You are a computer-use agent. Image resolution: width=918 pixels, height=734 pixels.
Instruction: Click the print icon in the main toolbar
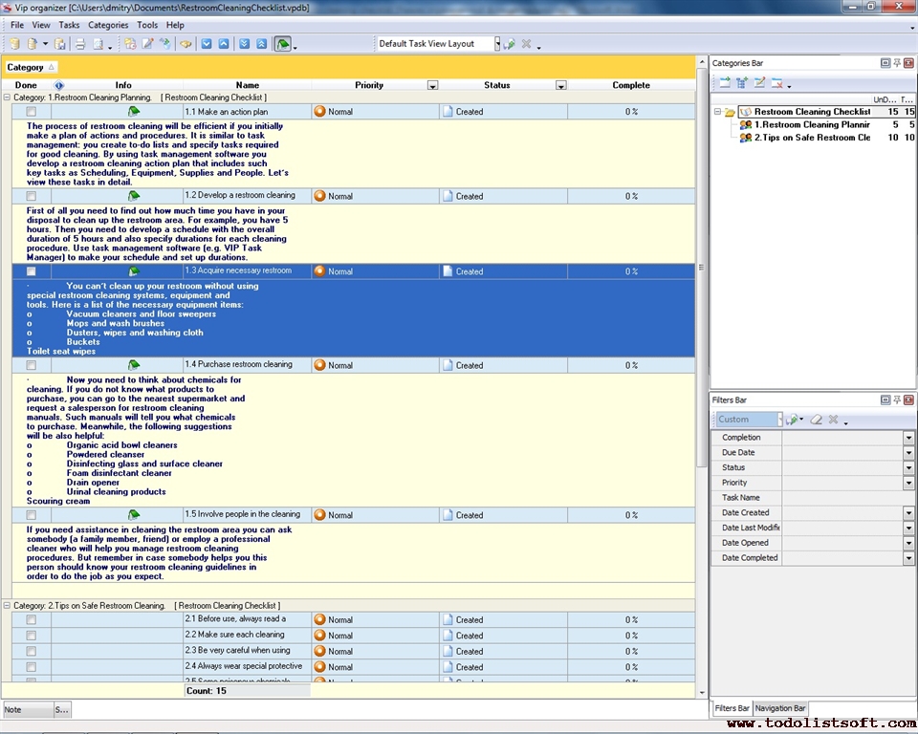[80, 44]
